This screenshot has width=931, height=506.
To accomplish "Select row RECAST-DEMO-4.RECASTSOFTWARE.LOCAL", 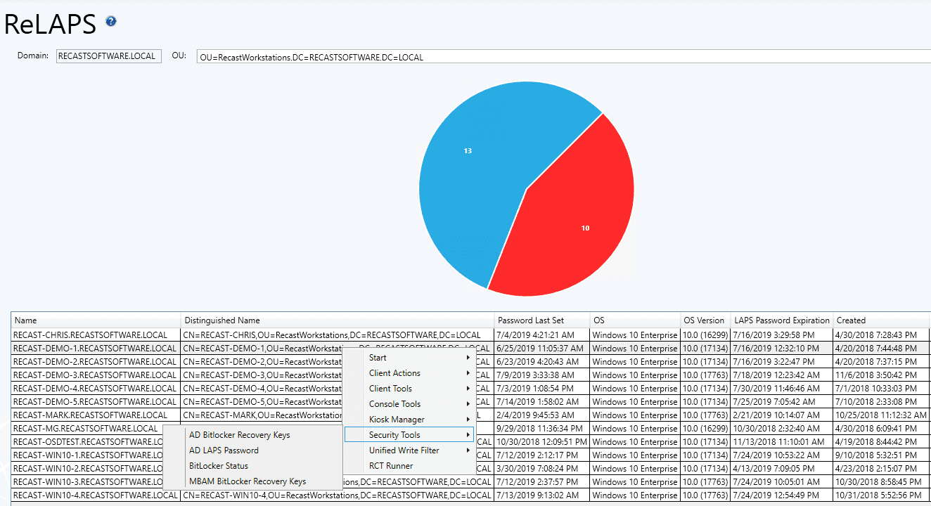I will pyautogui.click(x=471, y=389).
